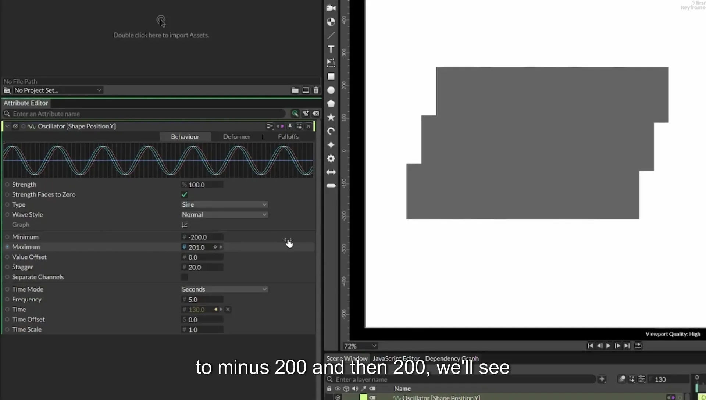
Task: Click the clear search icon in Attribute Editor
Action: pyautogui.click(x=316, y=114)
